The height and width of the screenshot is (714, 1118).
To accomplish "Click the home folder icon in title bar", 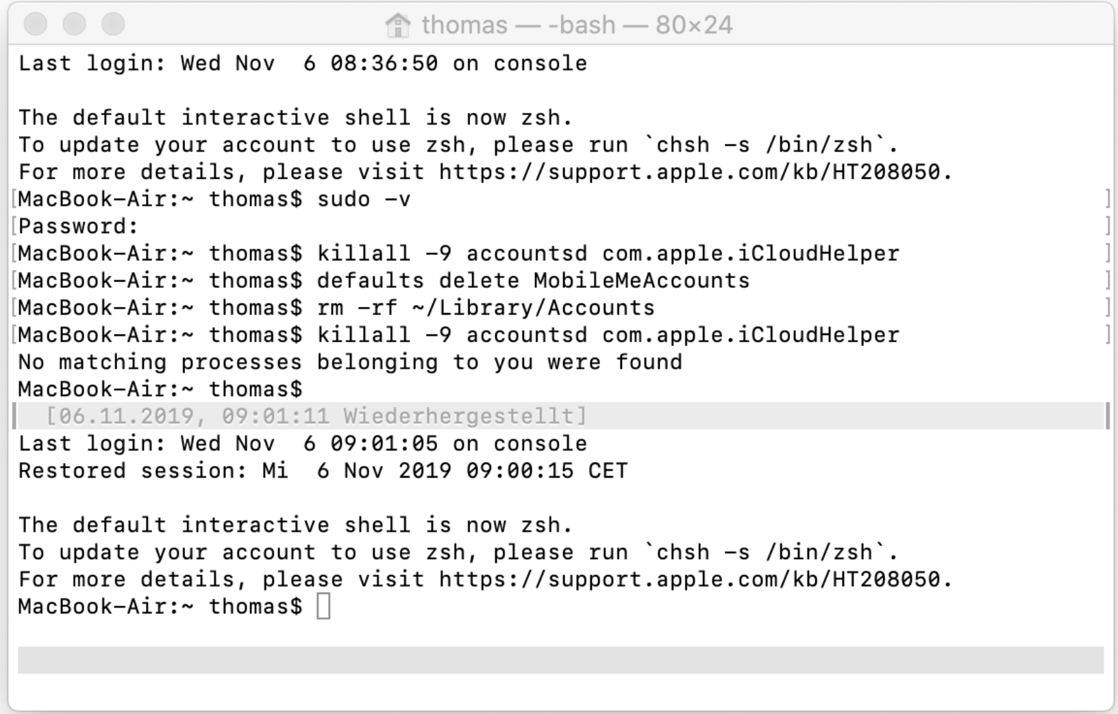I will click(x=397, y=25).
